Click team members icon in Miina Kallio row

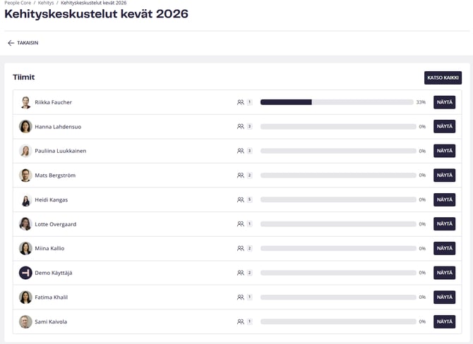pos(241,248)
